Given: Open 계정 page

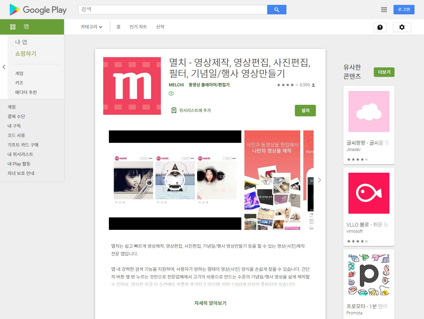Looking at the screenshot, I should [12, 107].
